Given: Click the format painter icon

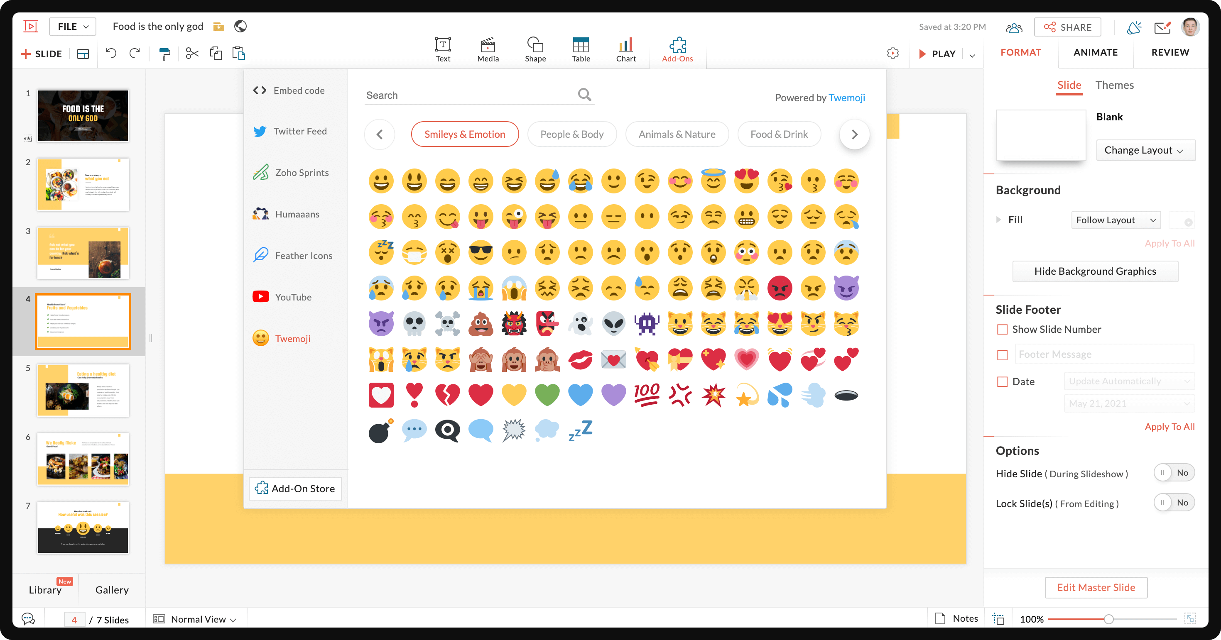Looking at the screenshot, I should pyautogui.click(x=164, y=54).
